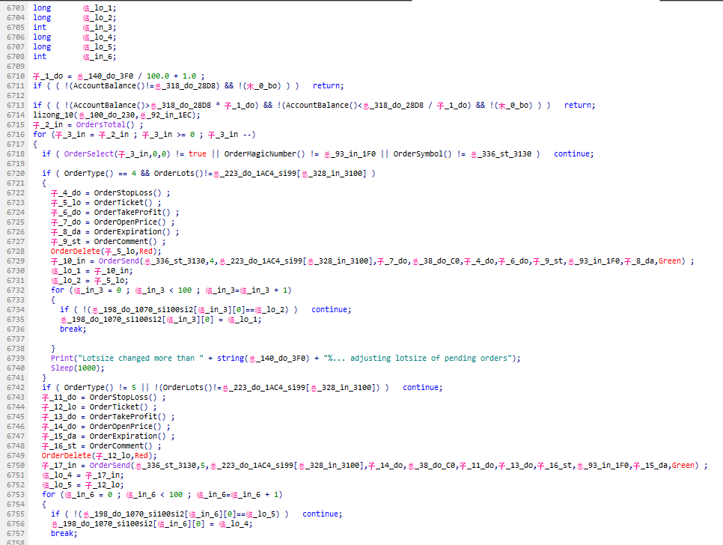
Task: Click the 'lizong_10' function call
Action: click(x=53, y=115)
